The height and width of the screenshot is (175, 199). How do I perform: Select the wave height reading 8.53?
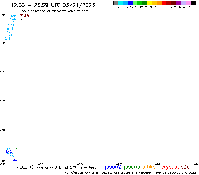pos(10,155)
